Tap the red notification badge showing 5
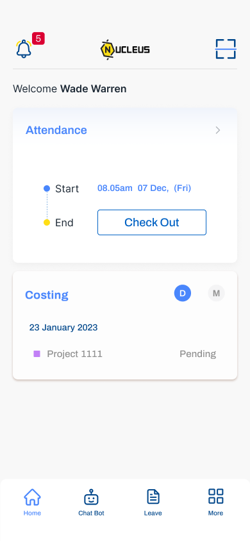The width and height of the screenshot is (250, 541). point(38,38)
